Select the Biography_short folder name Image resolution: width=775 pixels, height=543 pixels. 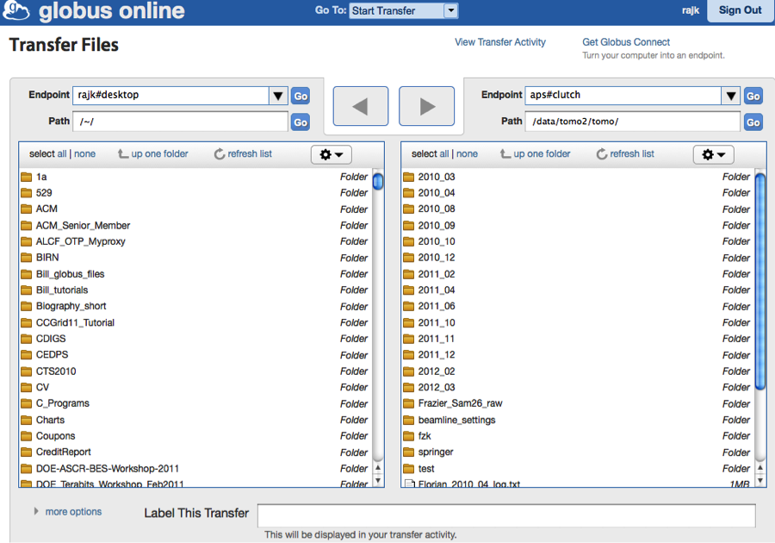(x=71, y=306)
